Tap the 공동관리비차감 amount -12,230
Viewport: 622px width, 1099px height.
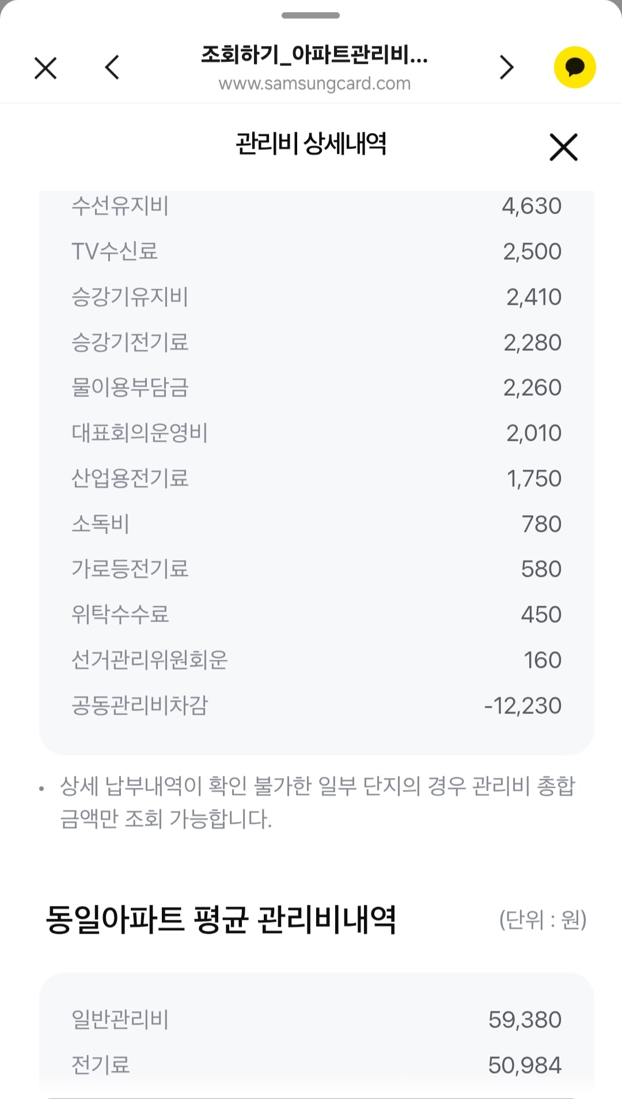coord(522,706)
